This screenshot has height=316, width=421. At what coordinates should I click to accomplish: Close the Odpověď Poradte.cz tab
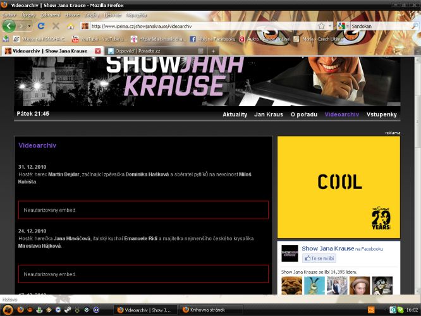point(200,51)
